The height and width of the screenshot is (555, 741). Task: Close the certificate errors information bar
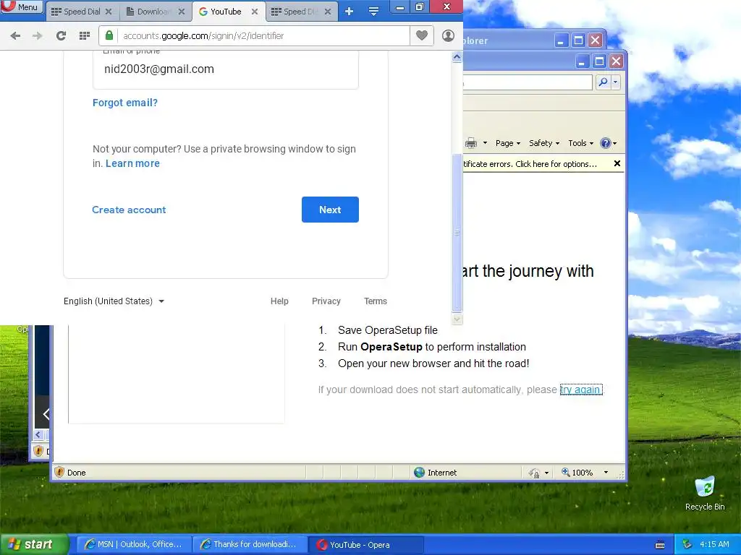617,163
